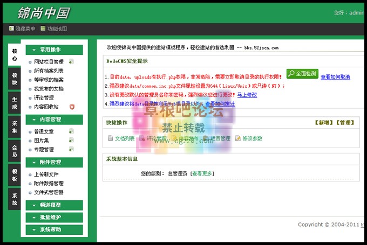Collapse the 常用操作 section
Screen dimensions: 367x245
(54, 50)
